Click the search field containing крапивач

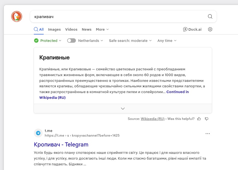pyautogui.click(x=117, y=16)
